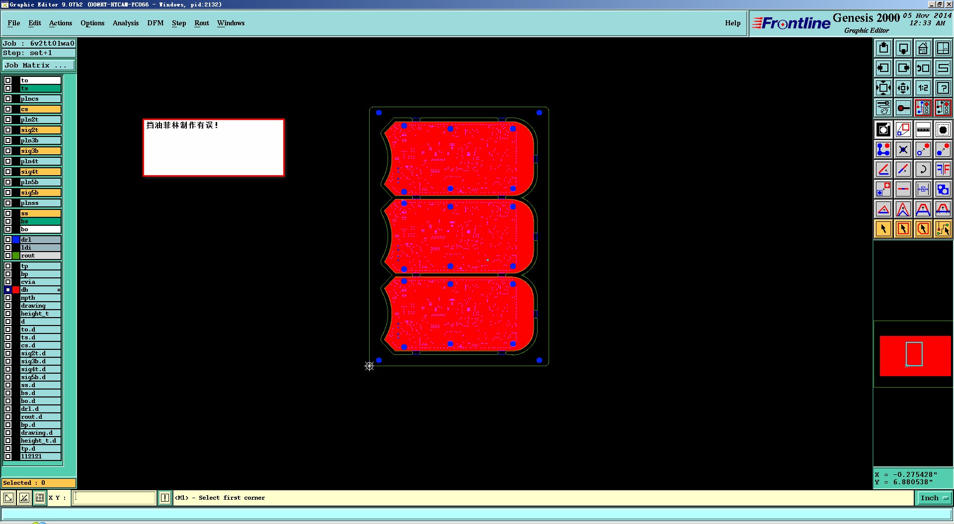The width and height of the screenshot is (954, 524).
Task: Open the Analysis menu
Action: (126, 23)
